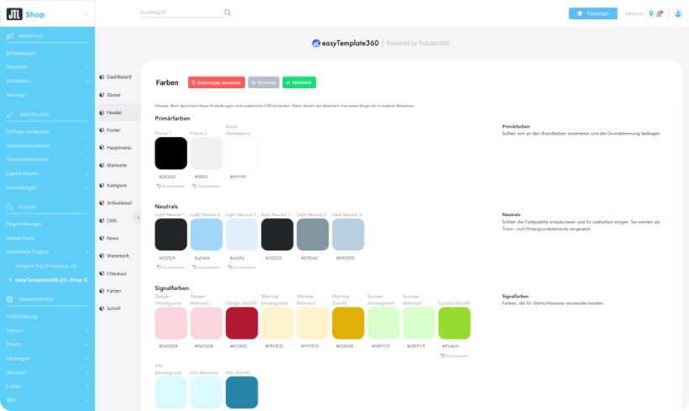
Task: Click the cube icon beside Dashboard
Action: (102, 77)
